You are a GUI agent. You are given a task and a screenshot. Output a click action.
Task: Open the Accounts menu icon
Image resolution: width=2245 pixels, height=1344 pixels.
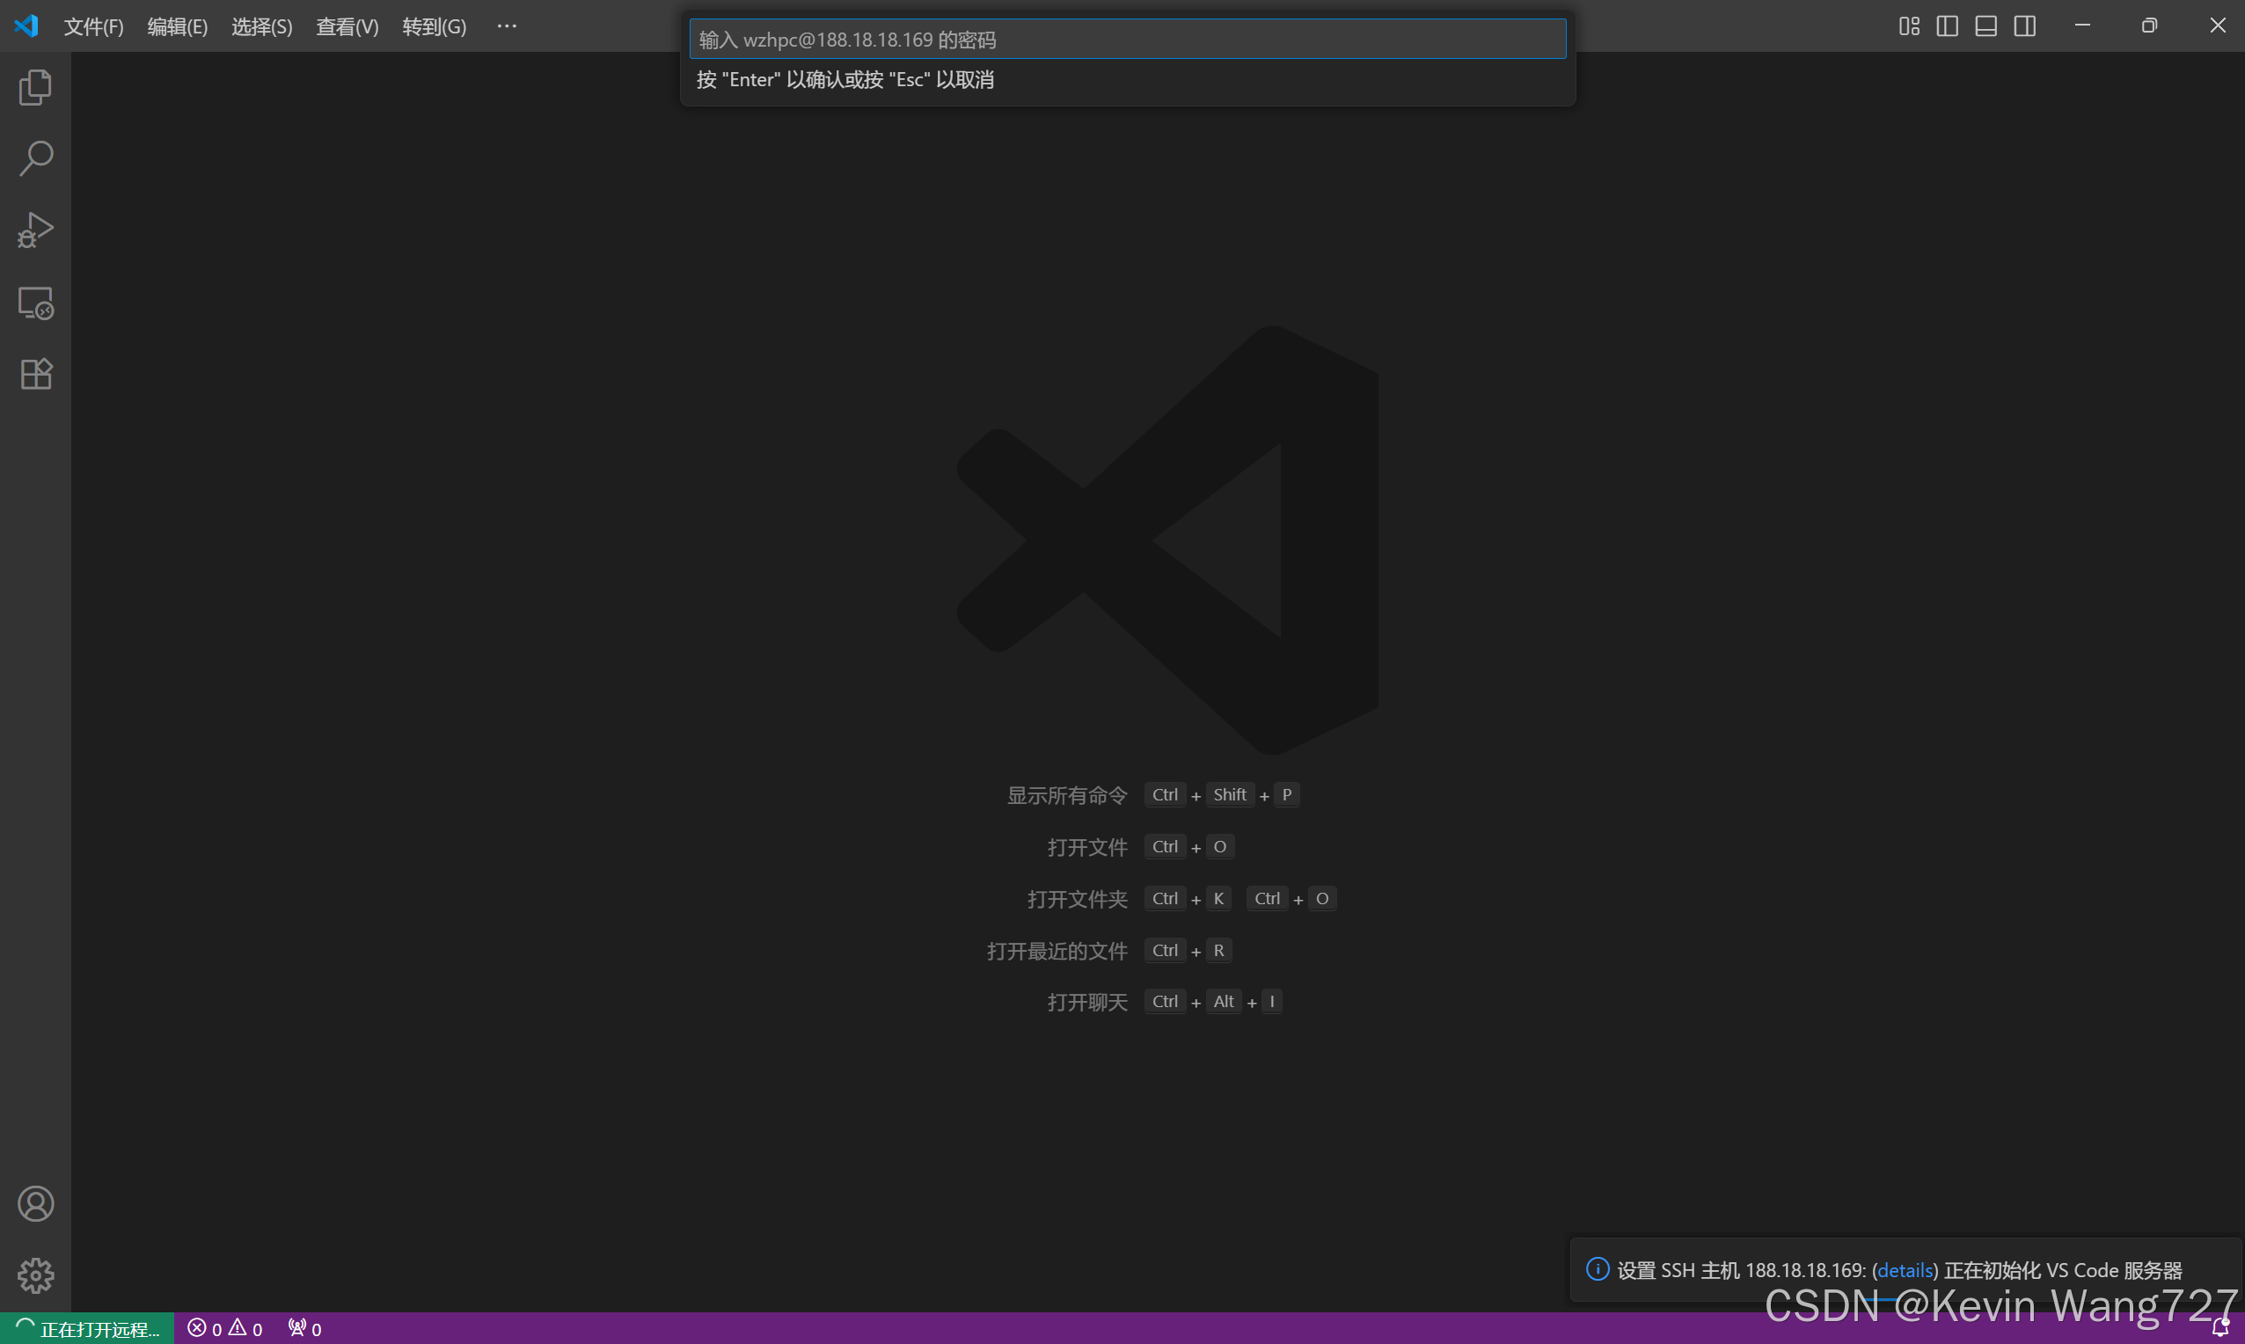(35, 1203)
